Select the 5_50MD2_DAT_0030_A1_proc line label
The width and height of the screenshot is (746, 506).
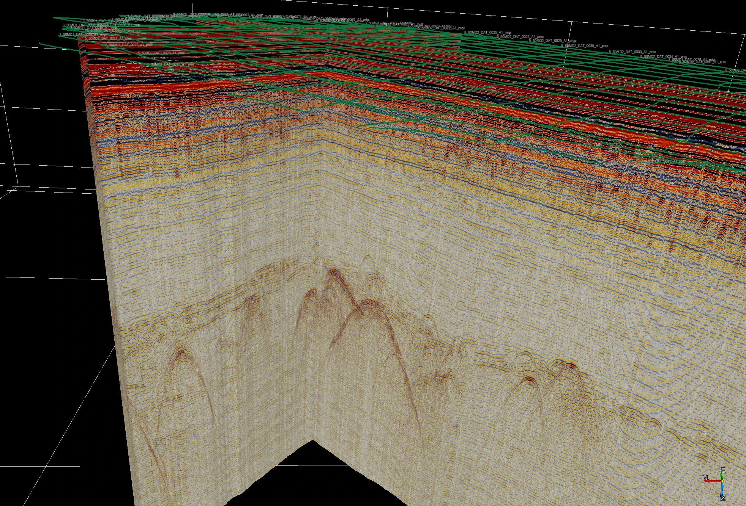click(x=585, y=46)
